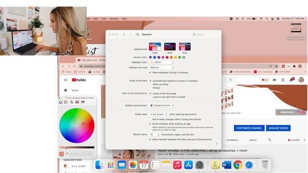Pick a color with the eyedropper tool
308x173 pixels.
(x=67, y=154)
